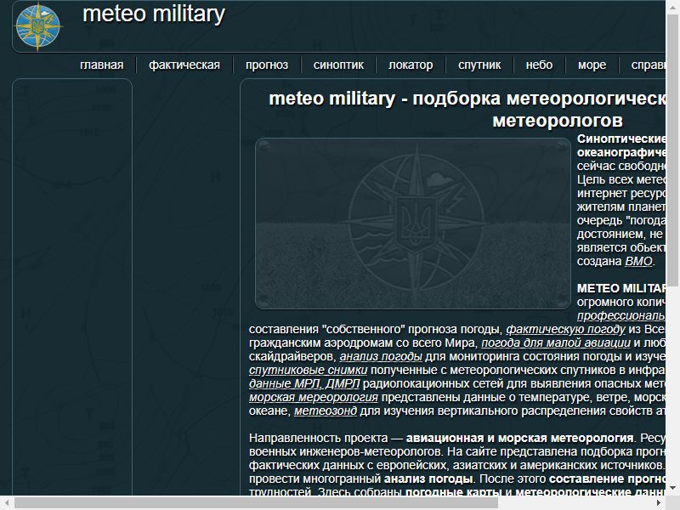Follow the 'ВМО' link
680x510 pixels.
pyautogui.click(x=638, y=261)
